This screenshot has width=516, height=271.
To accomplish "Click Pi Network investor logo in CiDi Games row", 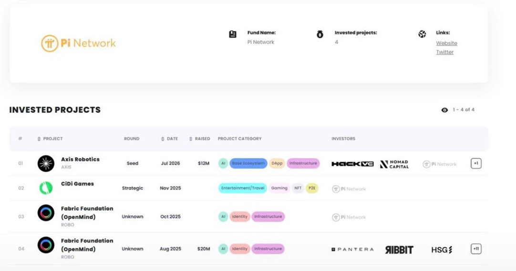I will tap(349, 189).
